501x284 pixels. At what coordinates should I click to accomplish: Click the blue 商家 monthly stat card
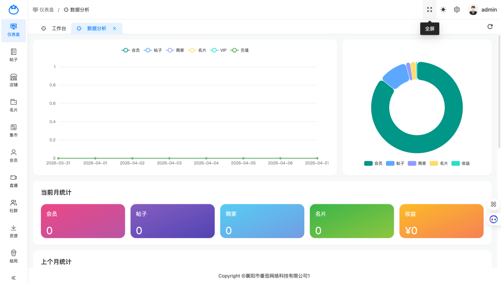pos(262,221)
